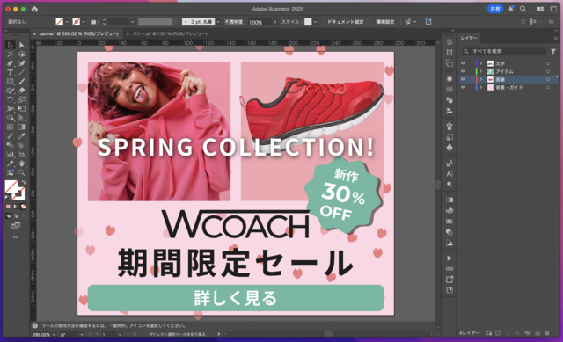Screen dimensions: 563x342
Task: Open the notifications bell icon
Action: click(x=510, y=9)
